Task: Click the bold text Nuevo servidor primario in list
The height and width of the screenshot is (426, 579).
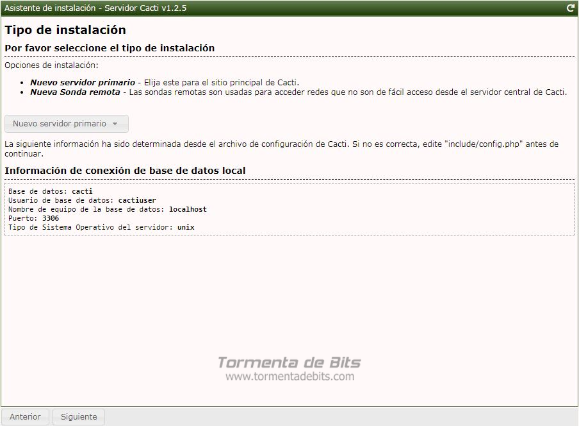Action: click(83, 82)
